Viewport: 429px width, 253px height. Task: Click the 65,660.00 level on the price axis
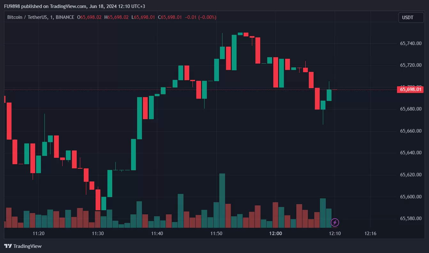(x=410, y=131)
